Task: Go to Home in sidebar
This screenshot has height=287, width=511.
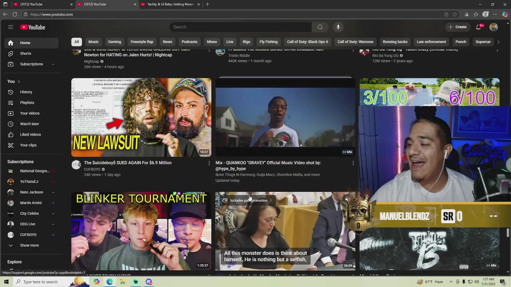Action: coord(31,43)
